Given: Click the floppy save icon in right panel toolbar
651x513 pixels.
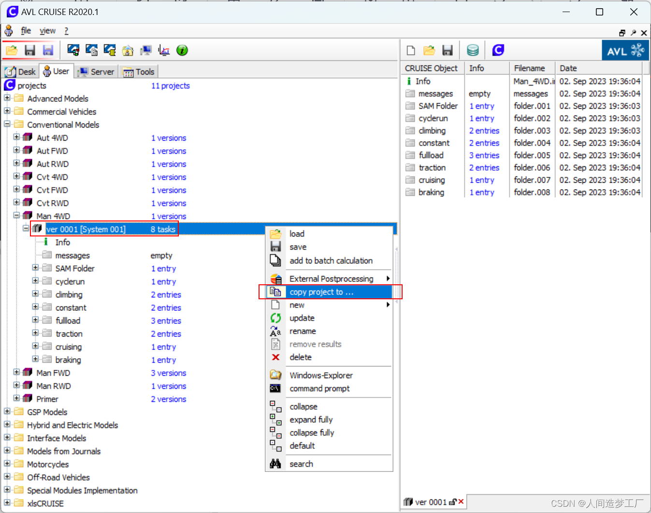Looking at the screenshot, I should pos(448,50).
